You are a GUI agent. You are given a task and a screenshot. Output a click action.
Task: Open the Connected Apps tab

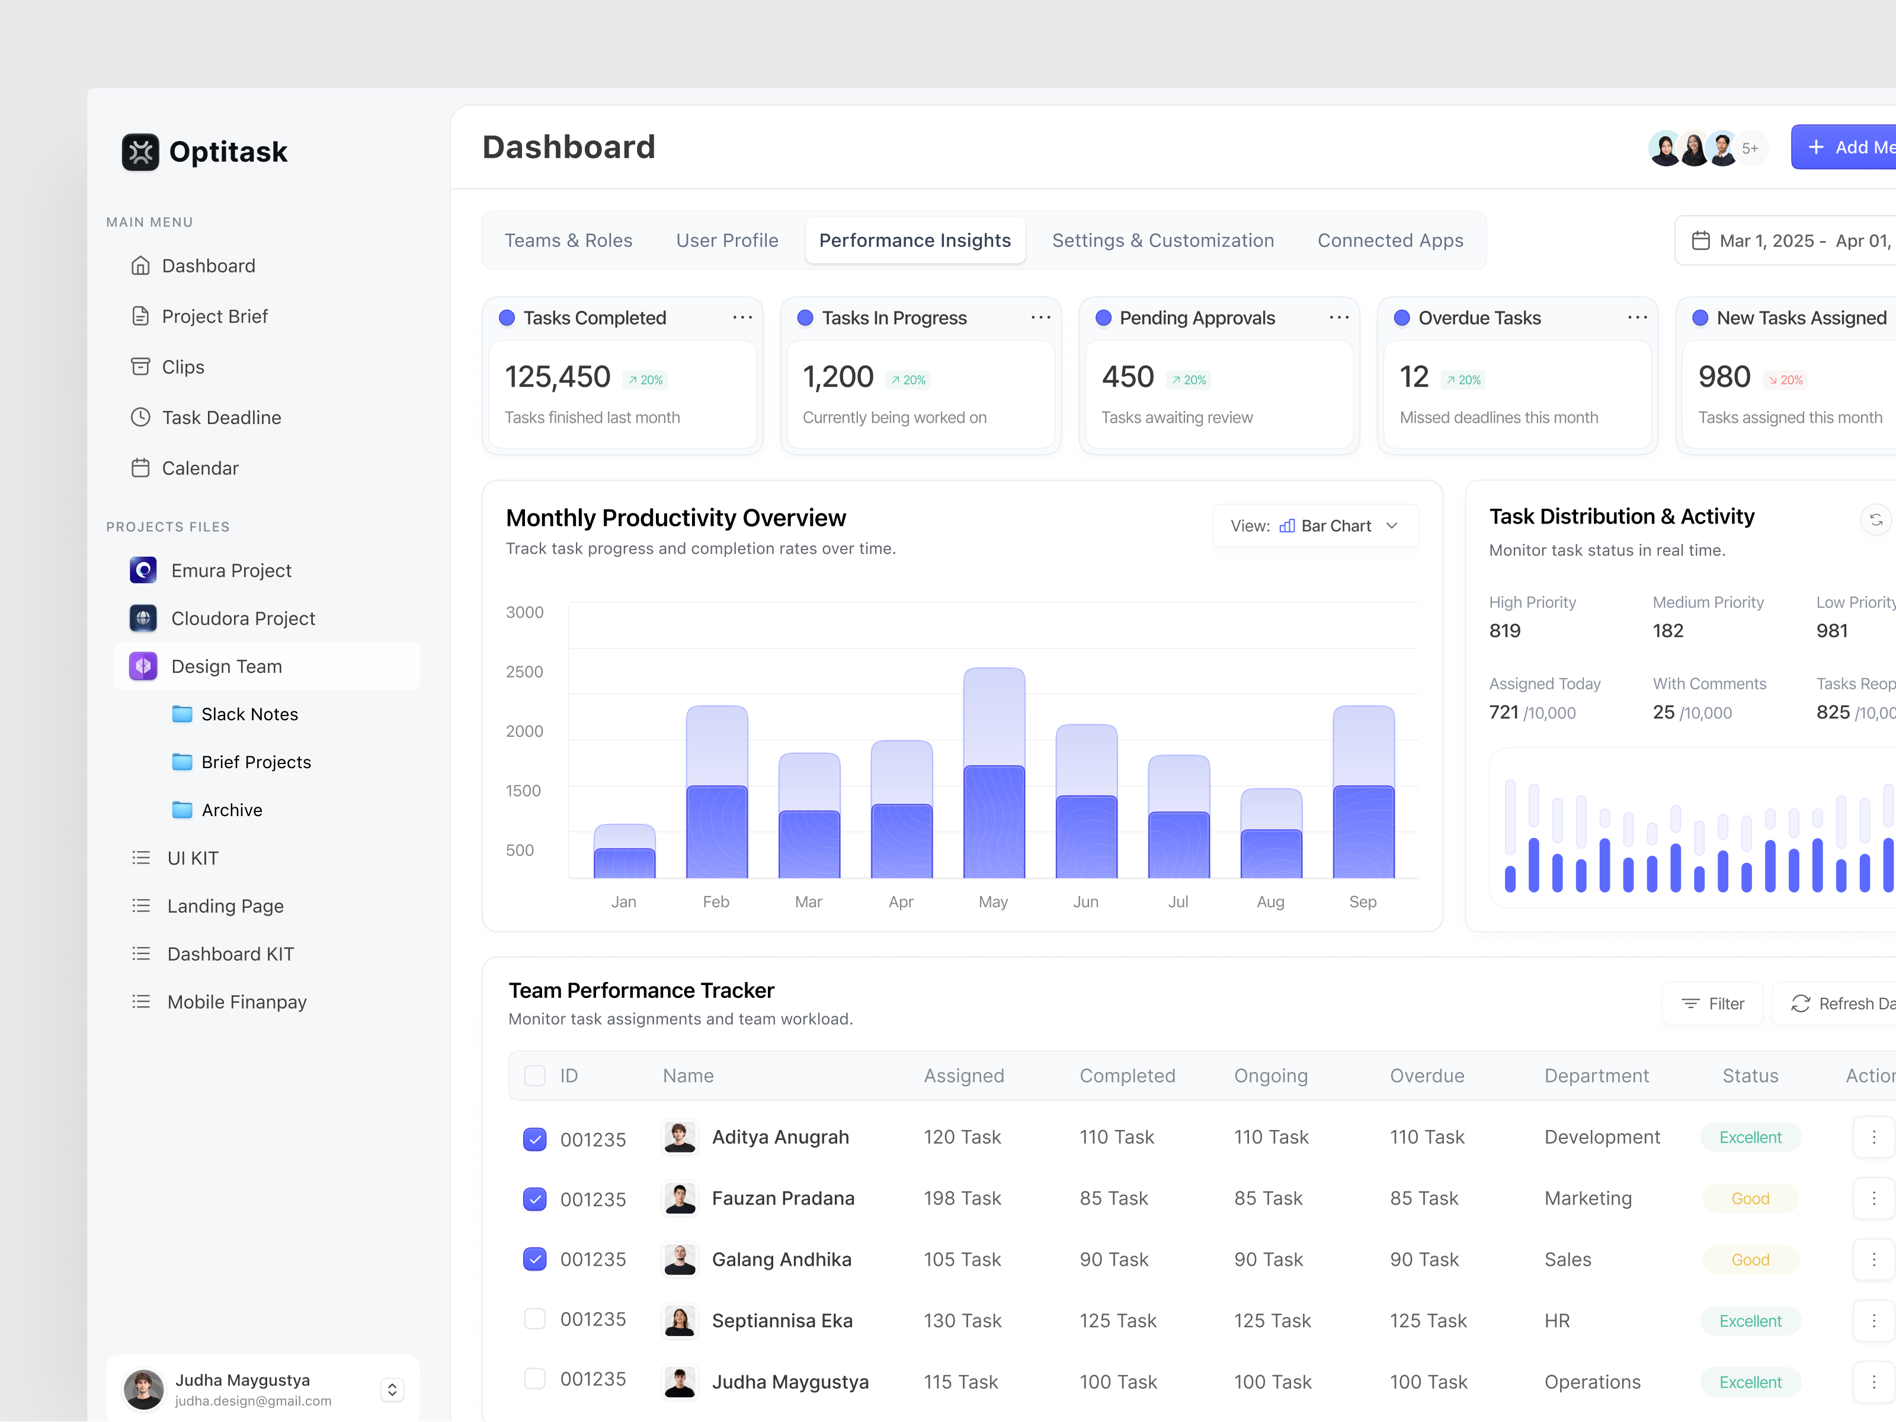(1390, 240)
